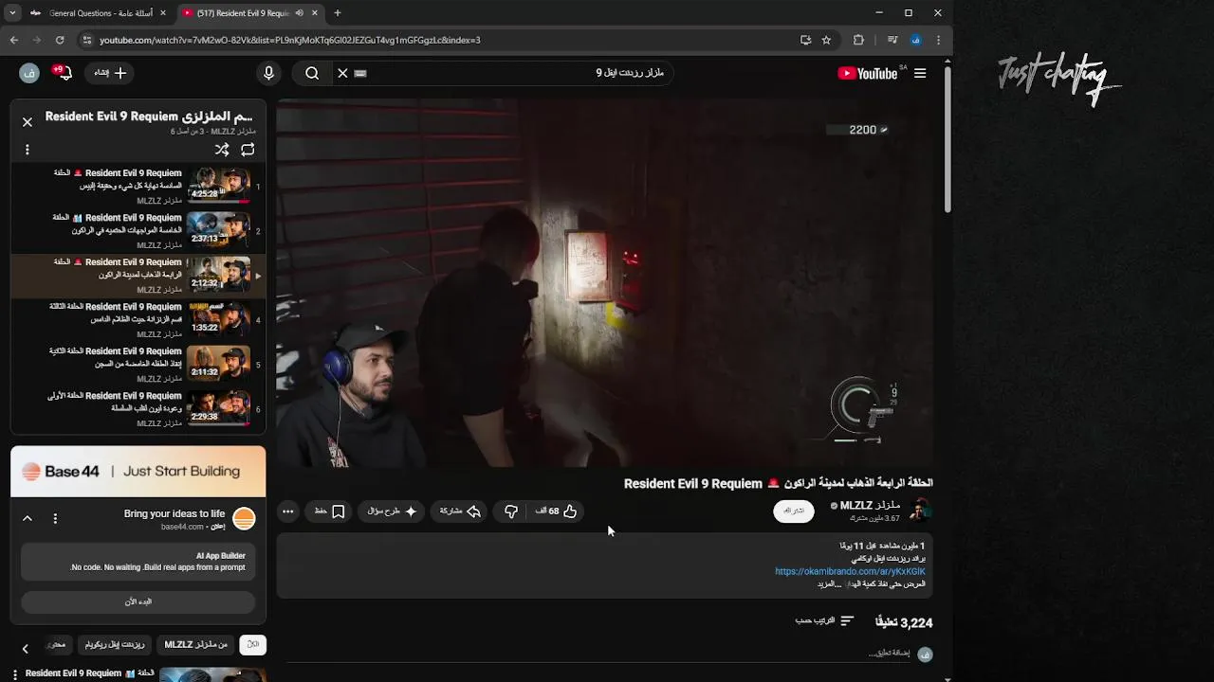
Task: Share the video with مشاركة button
Action: [460, 511]
